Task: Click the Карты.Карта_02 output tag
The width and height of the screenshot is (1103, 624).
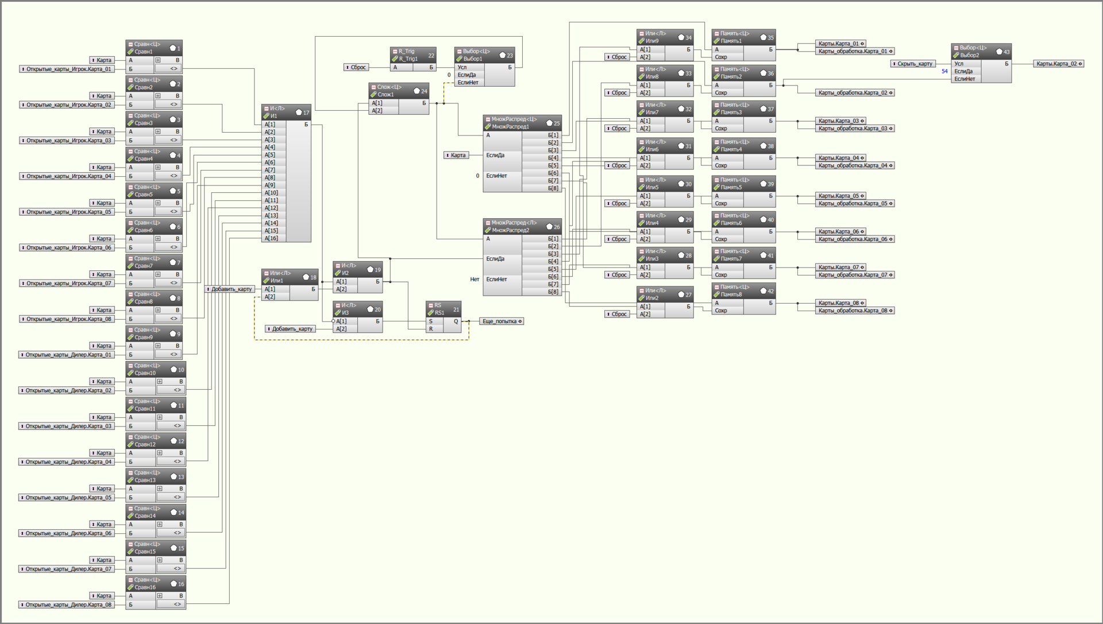Action: 1058,64
